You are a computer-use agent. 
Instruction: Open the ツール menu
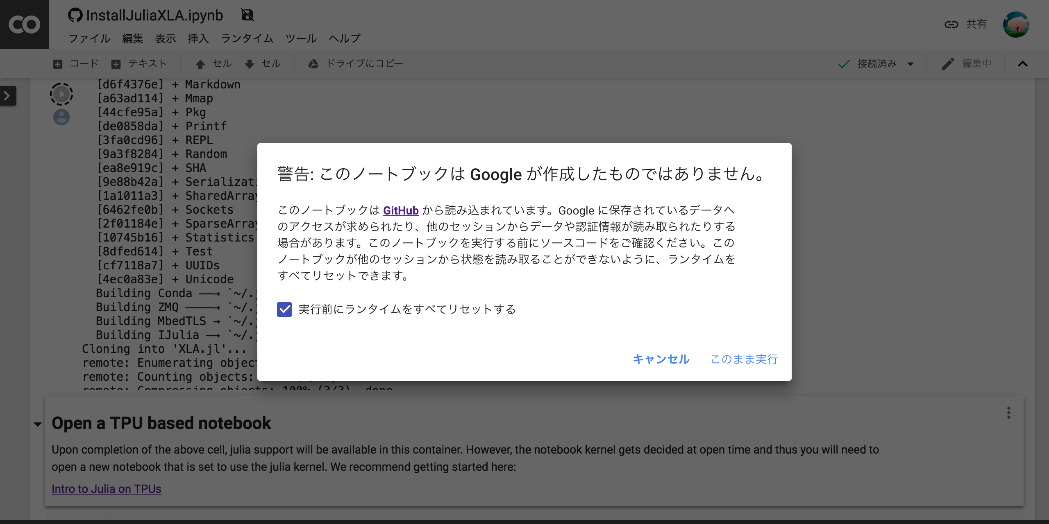pyautogui.click(x=301, y=38)
